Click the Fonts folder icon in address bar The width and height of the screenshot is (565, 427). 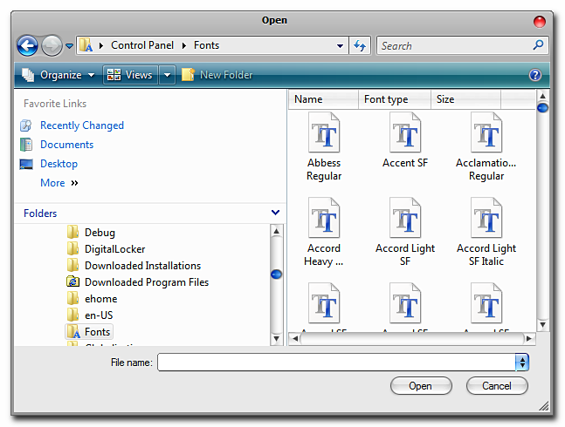[86, 45]
